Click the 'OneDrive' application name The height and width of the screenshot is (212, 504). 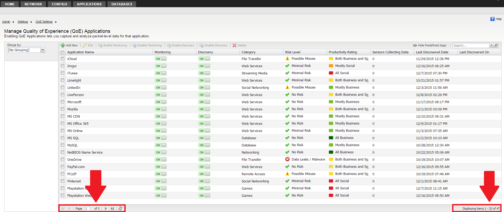[74, 159]
